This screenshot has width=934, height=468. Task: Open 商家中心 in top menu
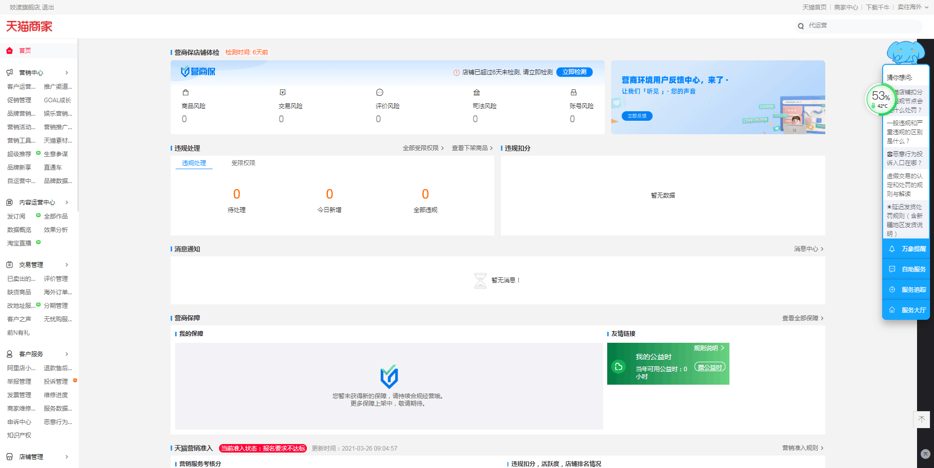tap(846, 7)
